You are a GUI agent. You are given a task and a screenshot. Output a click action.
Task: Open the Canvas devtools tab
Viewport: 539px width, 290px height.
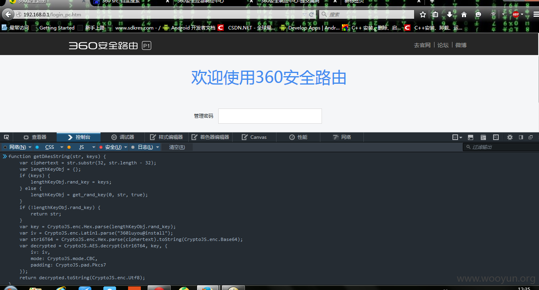click(x=254, y=137)
